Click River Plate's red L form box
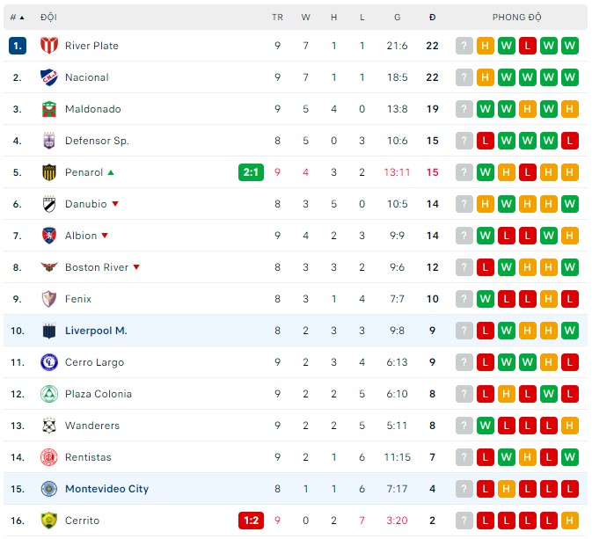 [x=528, y=46]
